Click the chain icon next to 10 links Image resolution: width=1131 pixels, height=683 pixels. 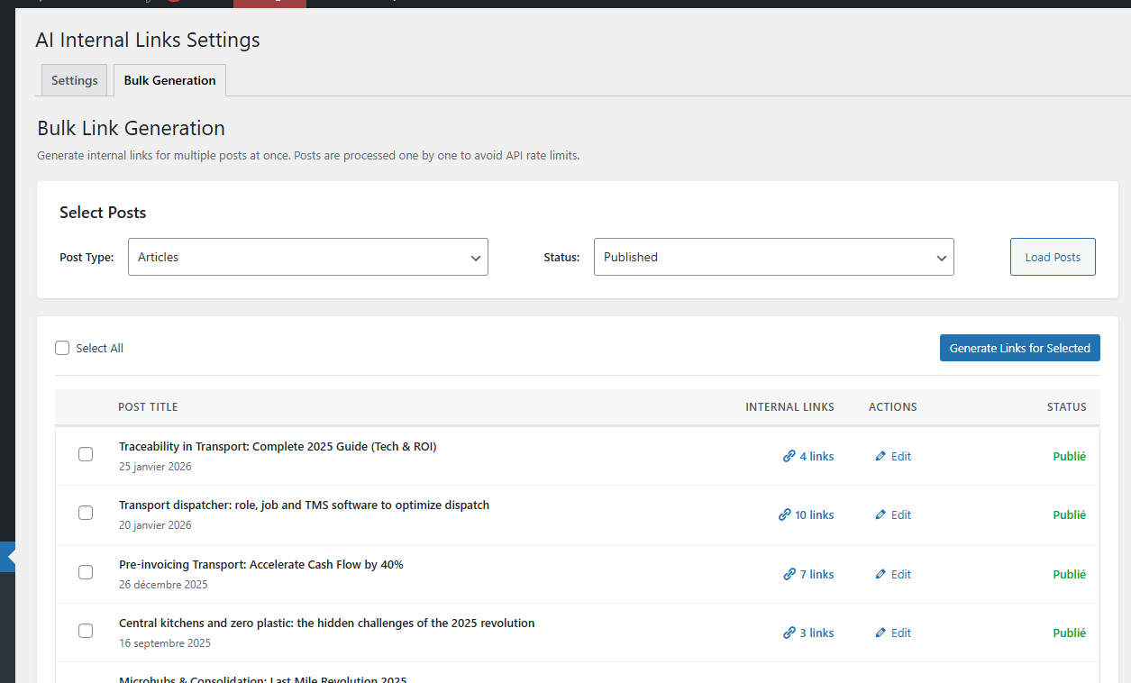(784, 515)
